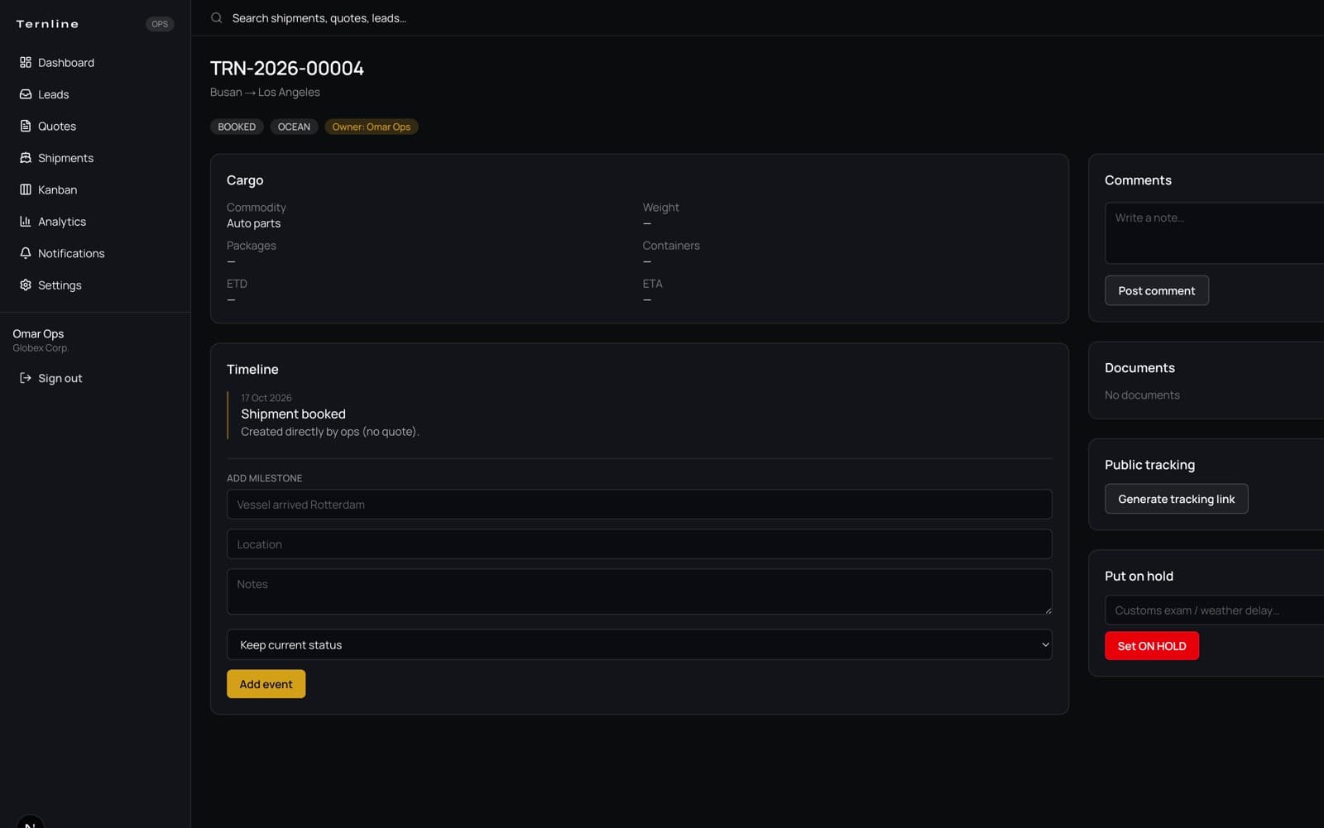
Task: Click shipment ID TRN-2026-00004 heading
Action: 286,68
